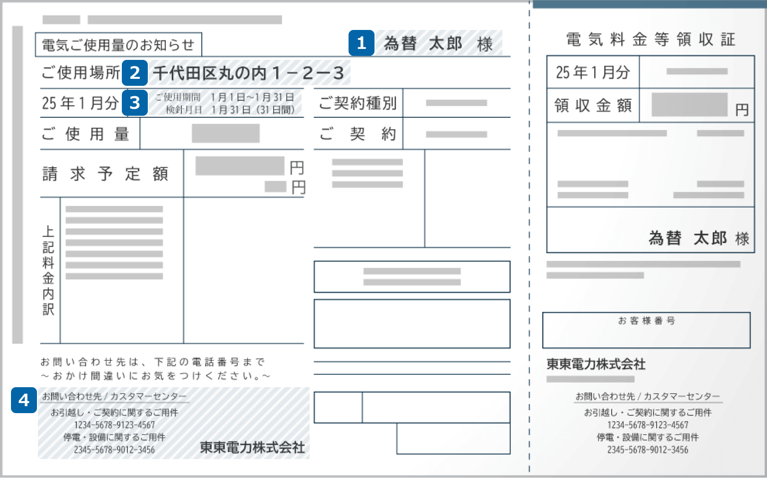
Task: Click the ご契約種別 label
Action: pyautogui.click(x=358, y=103)
